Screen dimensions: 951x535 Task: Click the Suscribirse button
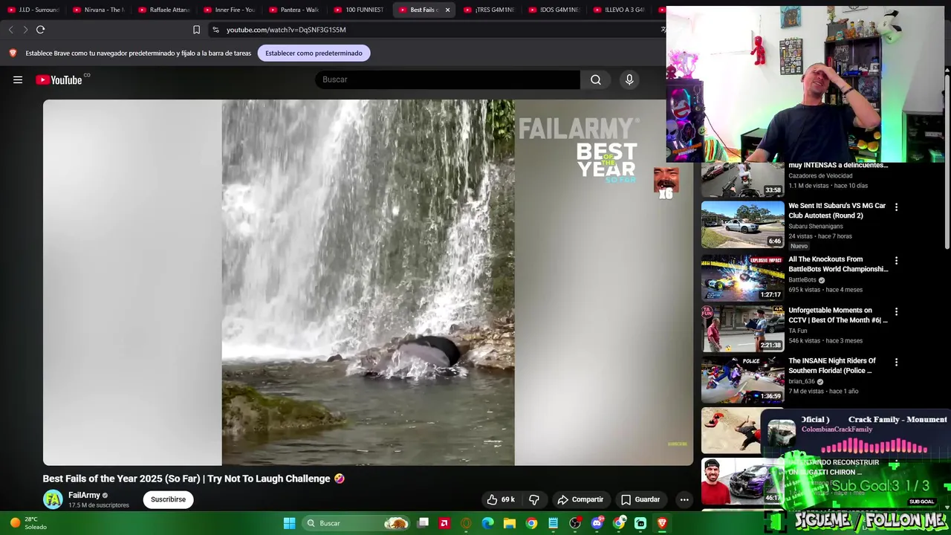tap(168, 499)
